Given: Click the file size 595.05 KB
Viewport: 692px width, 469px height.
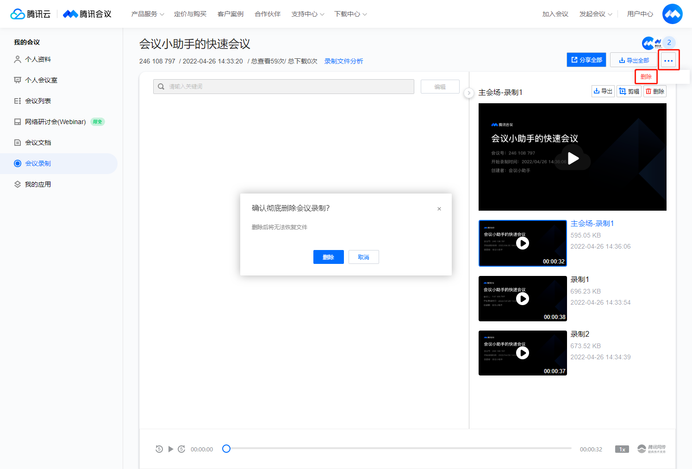Looking at the screenshot, I should pyautogui.click(x=586, y=235).
